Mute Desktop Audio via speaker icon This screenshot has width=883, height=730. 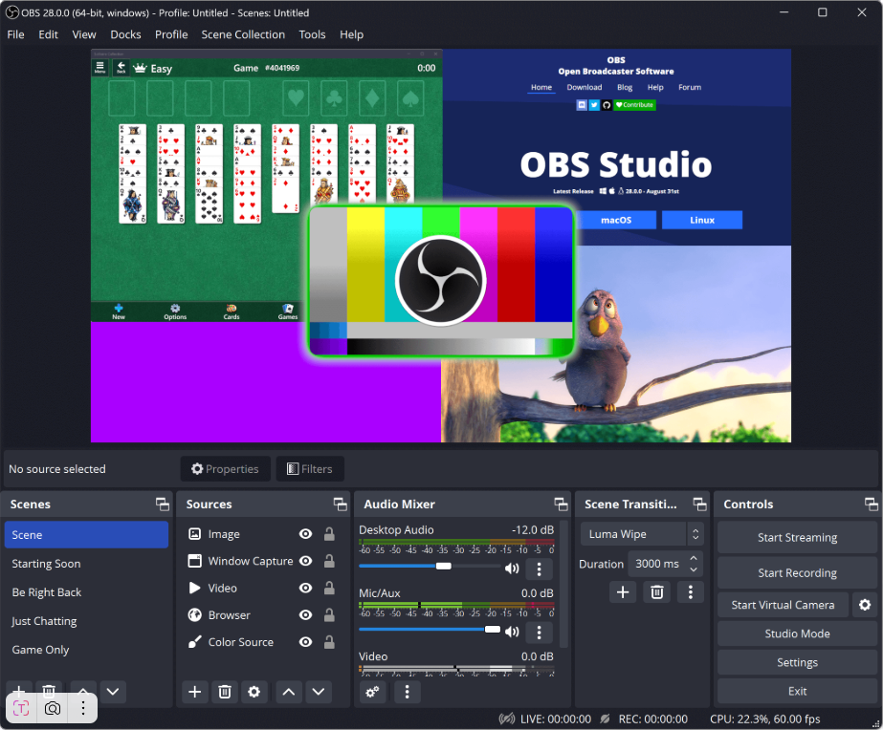click(x=512, y=569)
